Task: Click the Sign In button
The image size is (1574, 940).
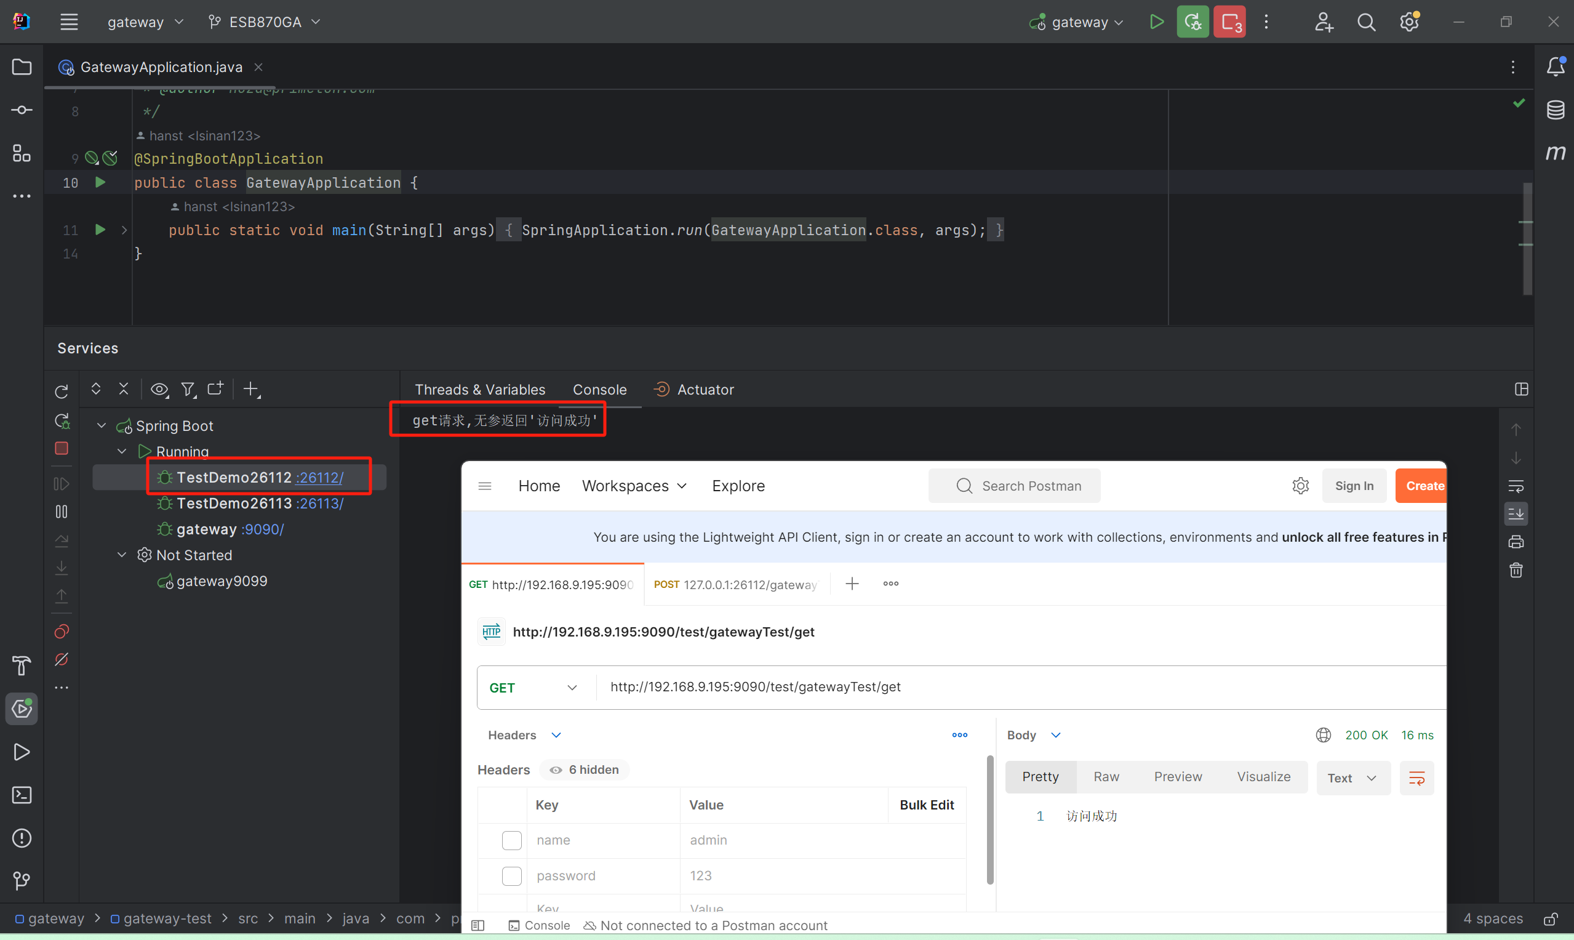Action: [x=1354, y=486]
